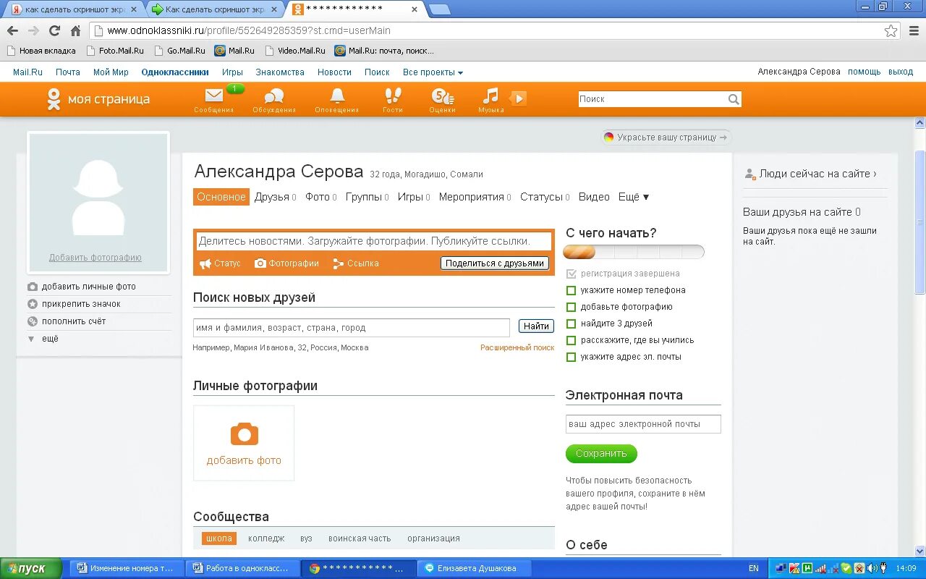The image size is (926, 579).
Task: Click 'добавить личные фото' camera item
Action: click(82, 287)
